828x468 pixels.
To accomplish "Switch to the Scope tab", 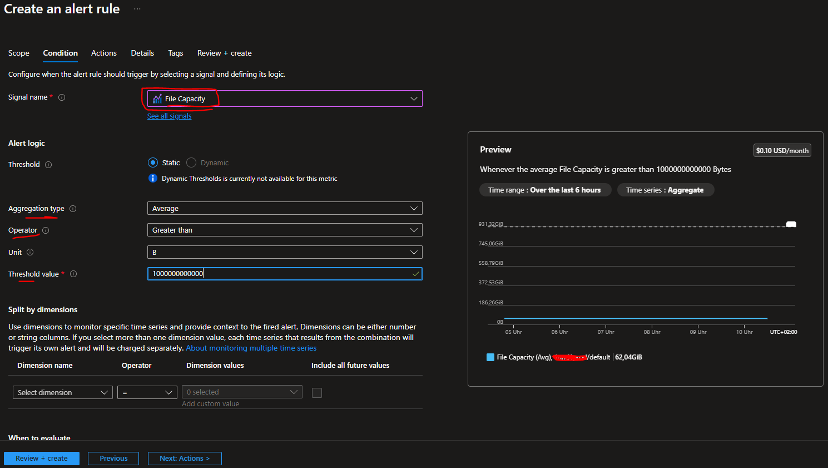I will (x=19, y=53).
